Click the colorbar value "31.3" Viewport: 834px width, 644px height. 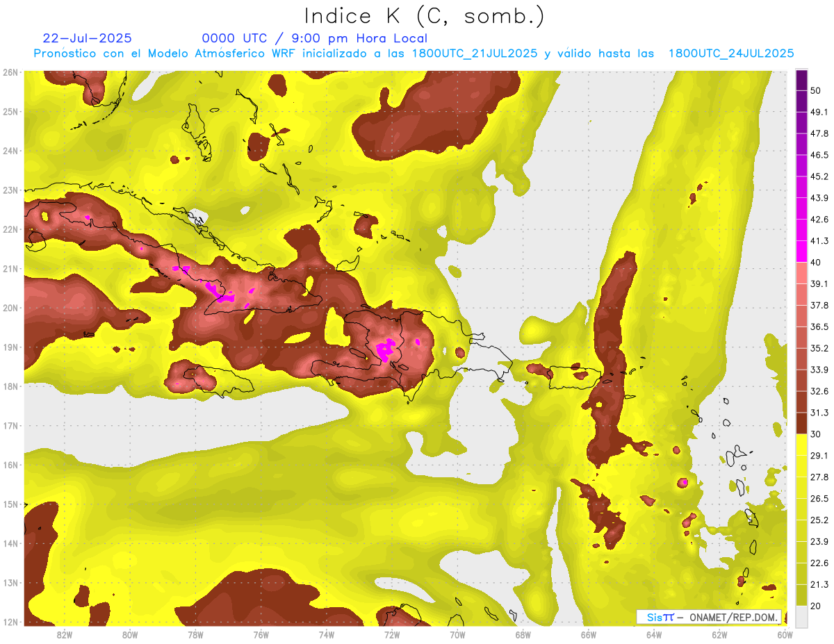pyautogui.click(x=819, y=413)
